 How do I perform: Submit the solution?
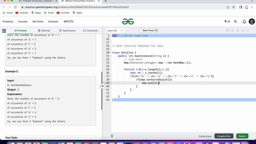(x=242, y=136)
